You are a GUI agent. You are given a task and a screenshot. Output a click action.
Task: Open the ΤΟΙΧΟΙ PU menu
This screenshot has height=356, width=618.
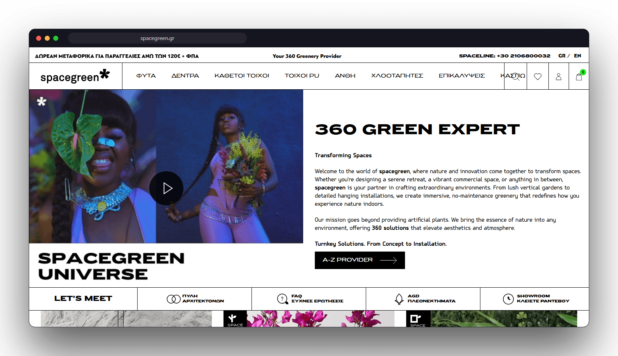tap(302, 76)
